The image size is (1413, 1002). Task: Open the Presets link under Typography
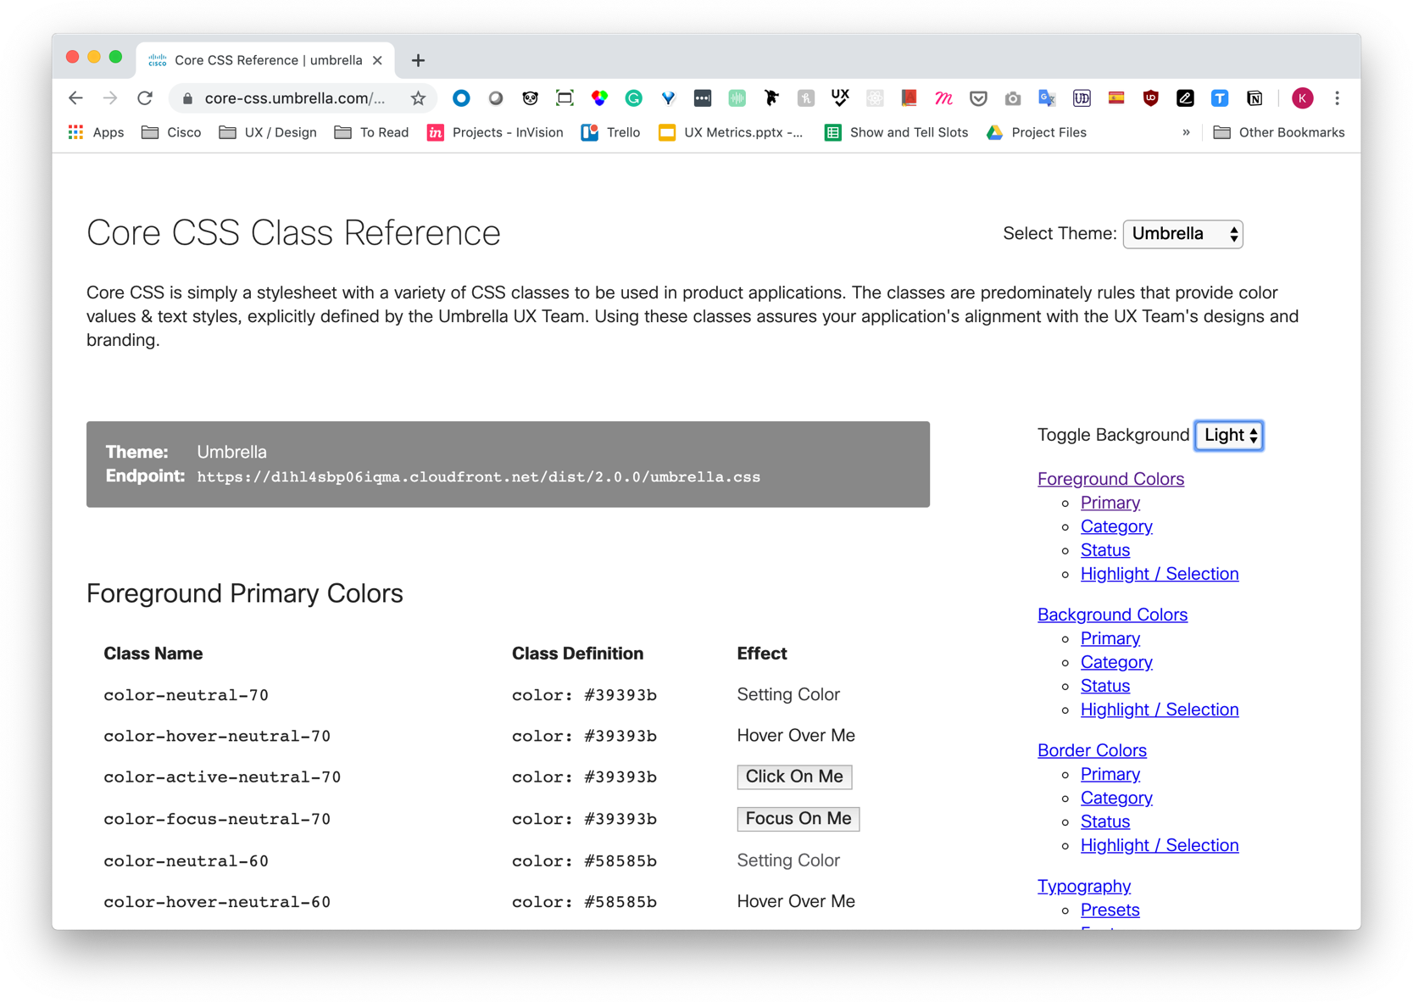pyautogui.click(x=1110, y=910)
